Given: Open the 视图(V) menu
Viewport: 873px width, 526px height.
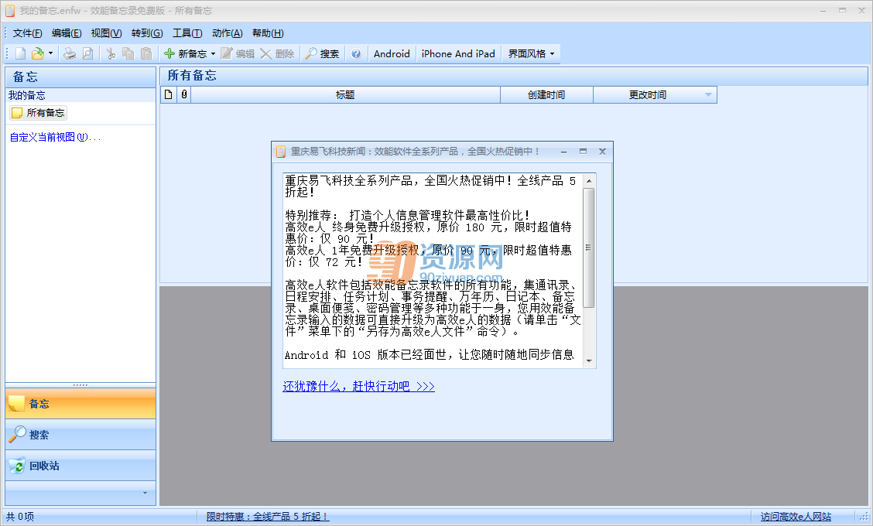Looking at the screenshot, I should (106, 32).
